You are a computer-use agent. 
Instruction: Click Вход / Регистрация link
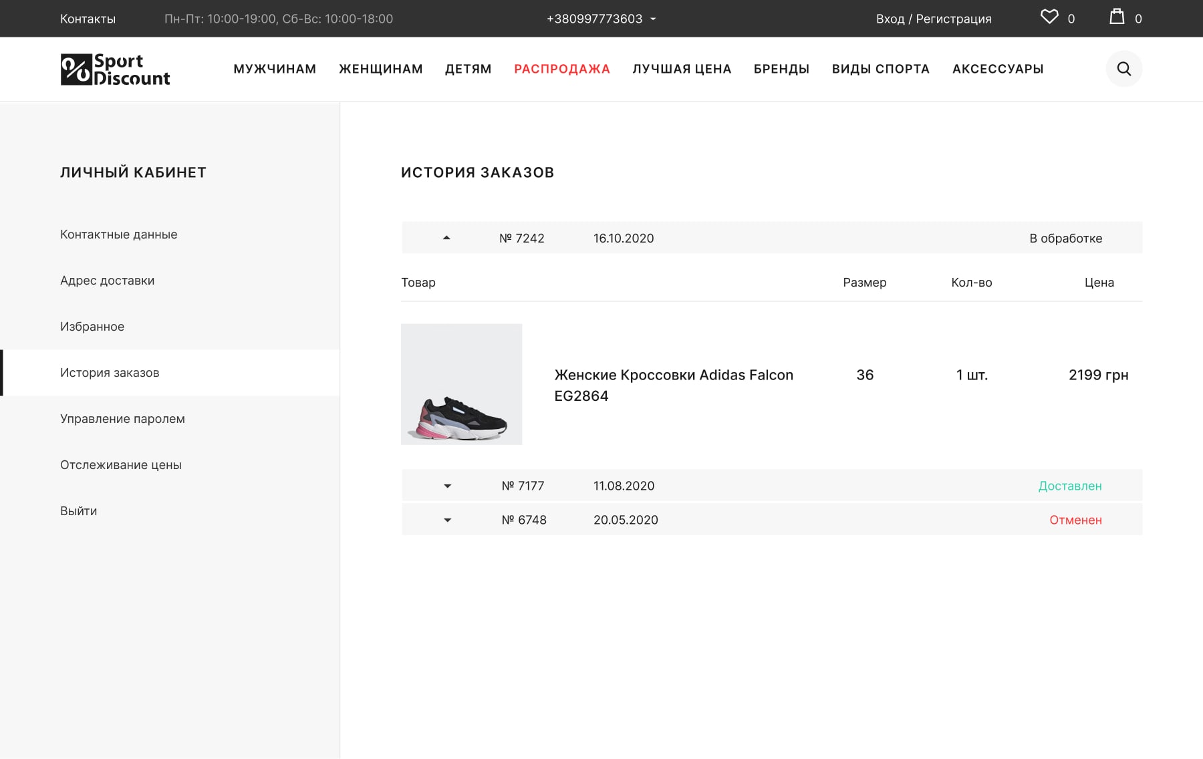coord(934,19)
